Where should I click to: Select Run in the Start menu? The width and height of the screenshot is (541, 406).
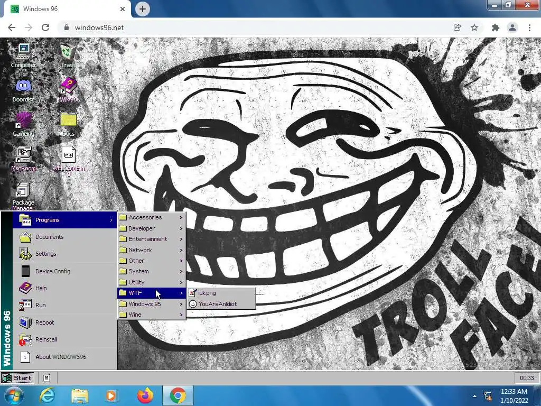pyautogui.click(x=65, y=305)
